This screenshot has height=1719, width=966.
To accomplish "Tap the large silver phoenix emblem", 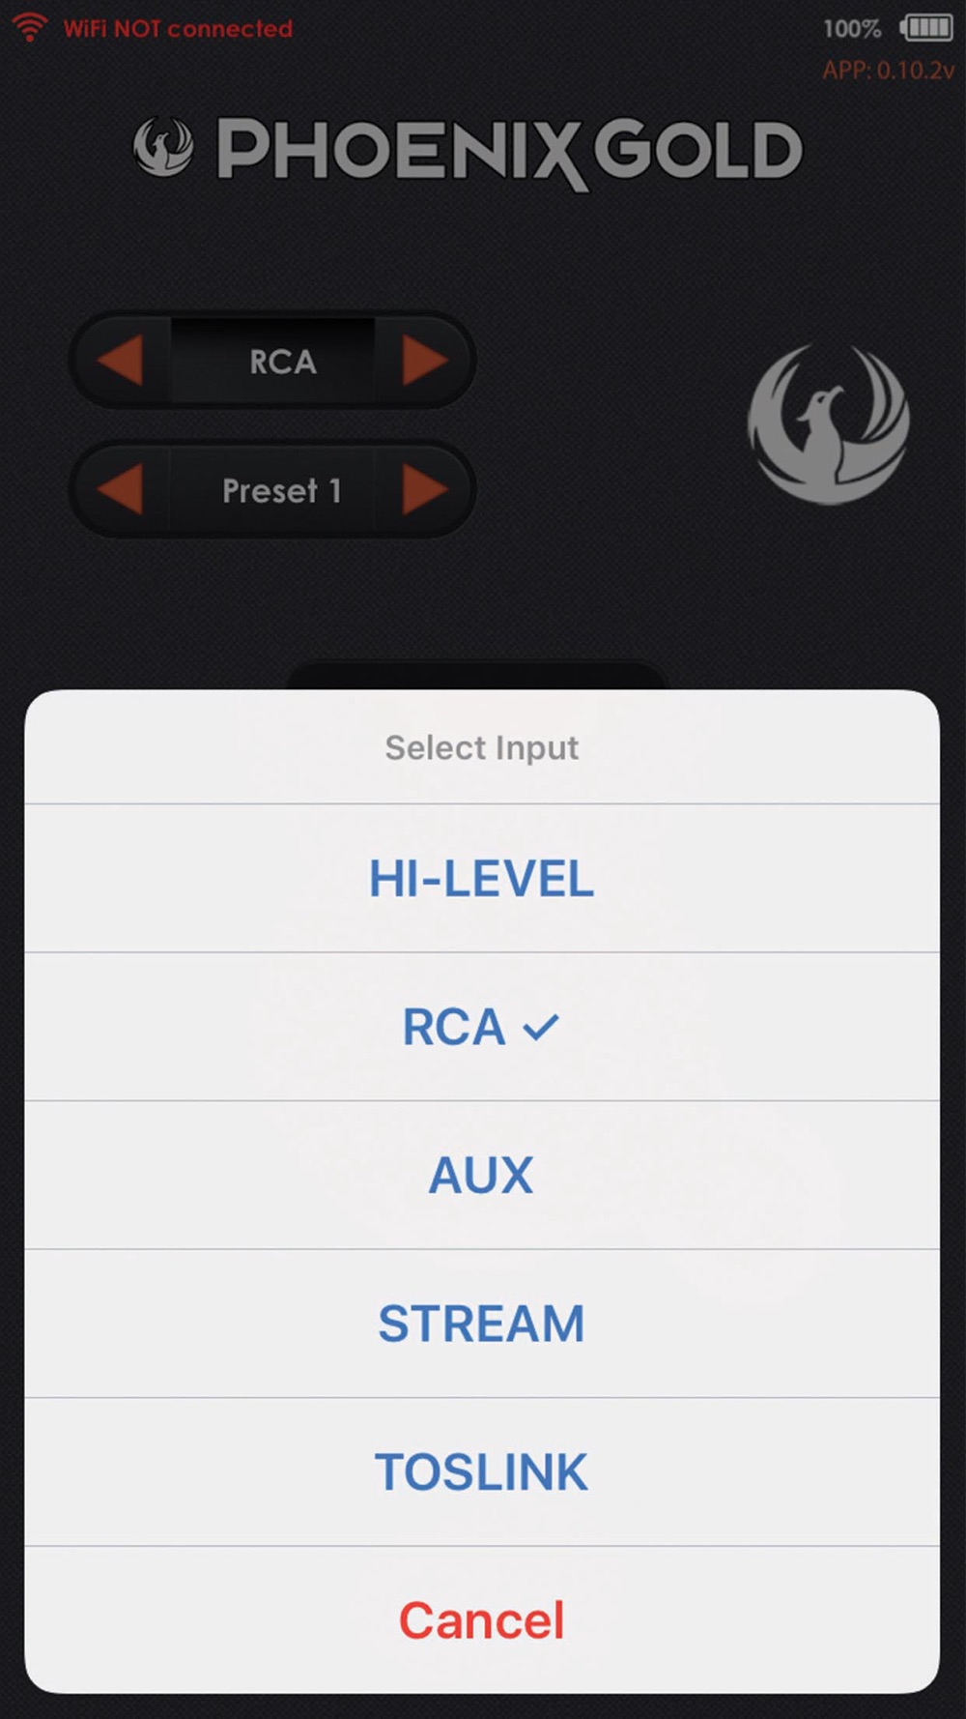I will point(829,425).
